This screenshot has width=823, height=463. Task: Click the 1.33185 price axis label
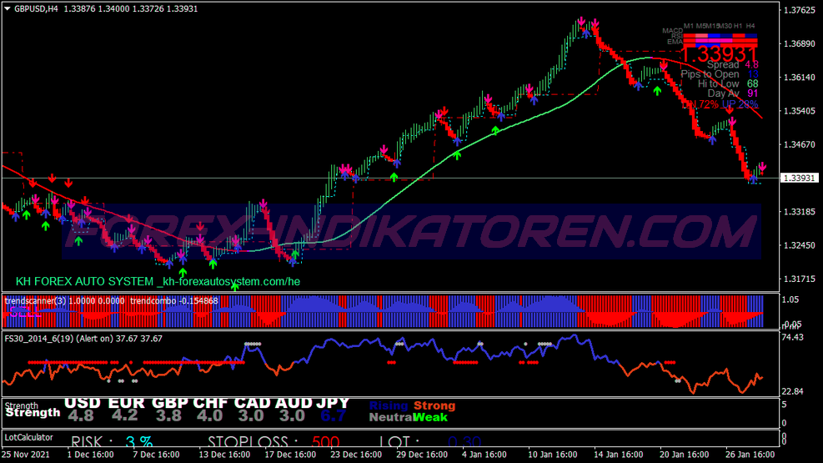point(799,212)
